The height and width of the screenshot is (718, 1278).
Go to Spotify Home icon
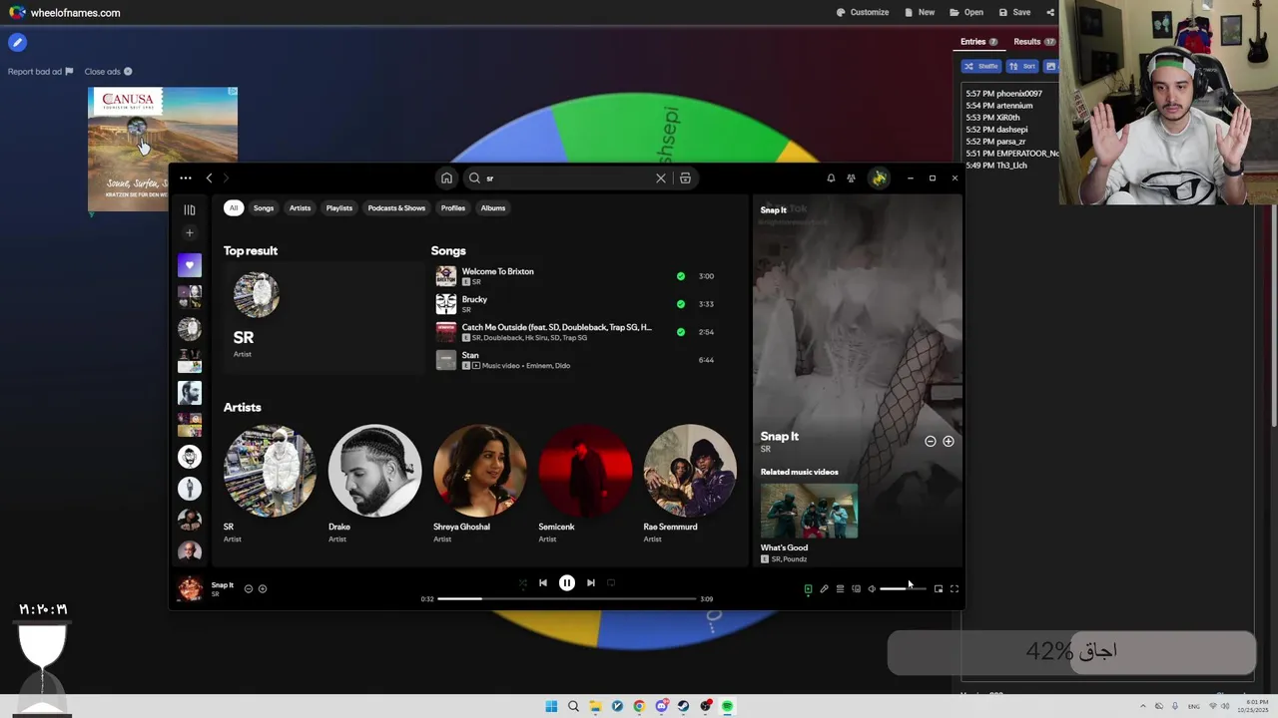[x=446, y=179]
